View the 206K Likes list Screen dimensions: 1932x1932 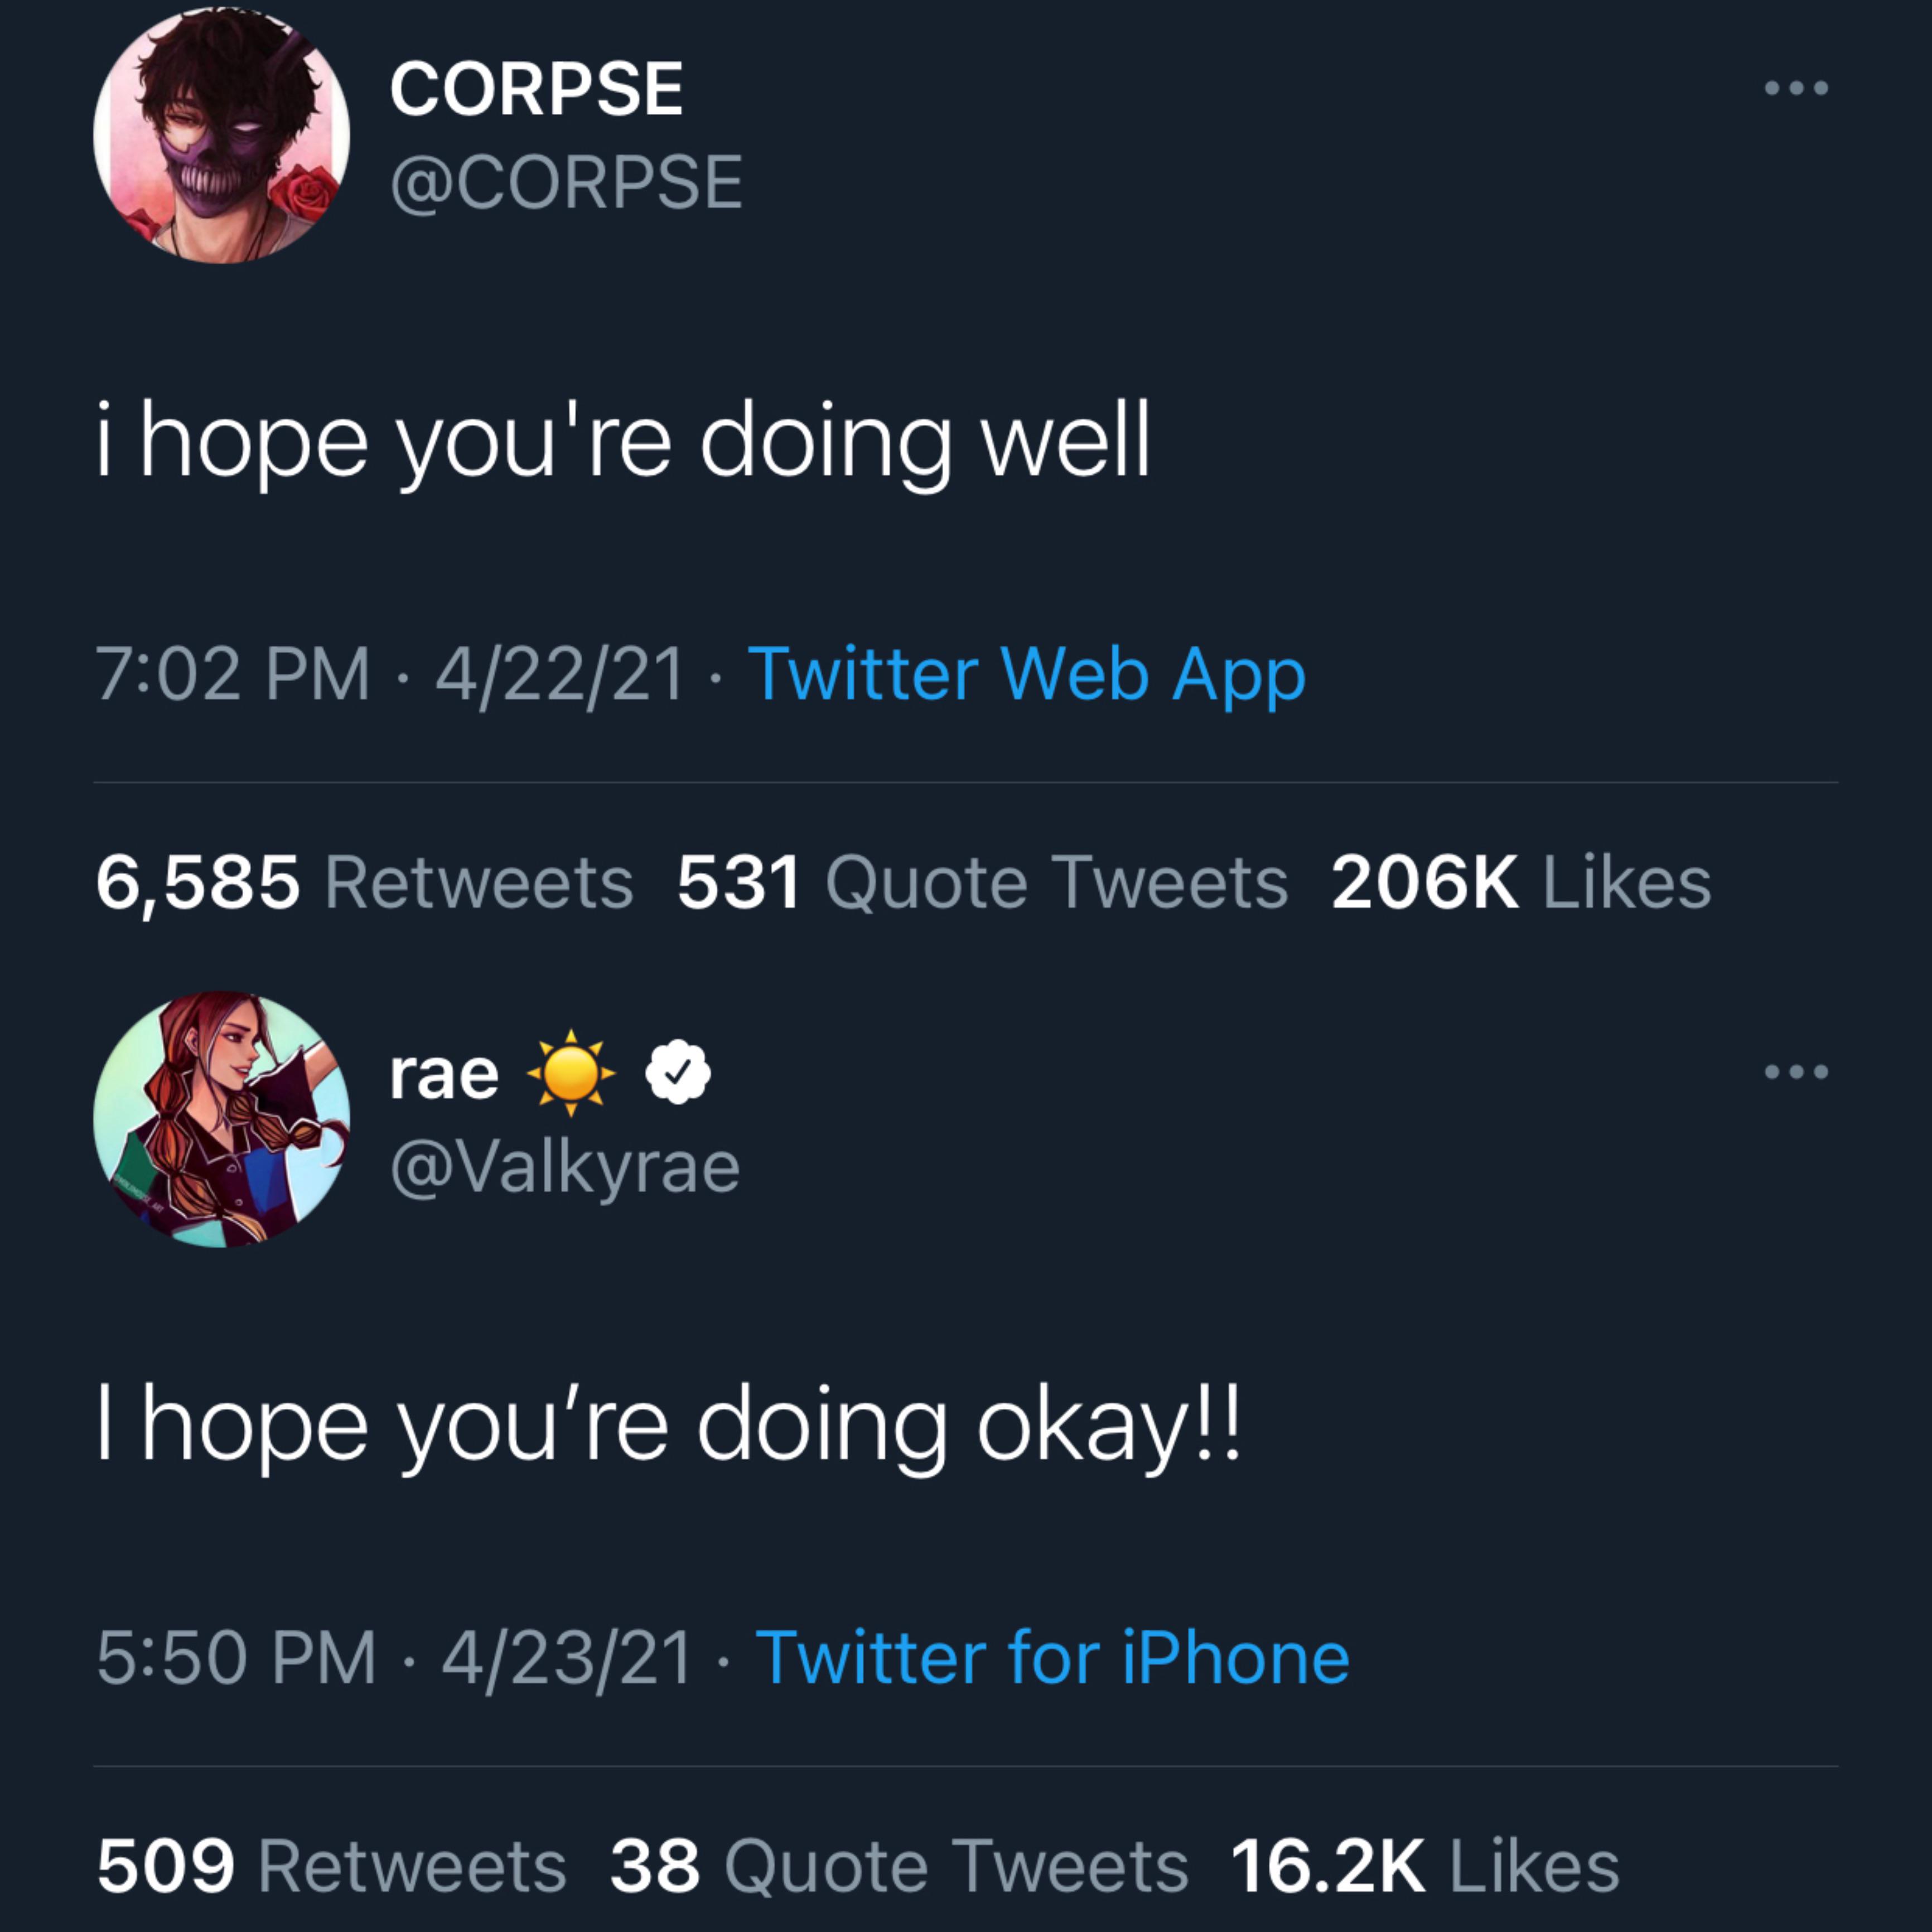point(1520,883)
